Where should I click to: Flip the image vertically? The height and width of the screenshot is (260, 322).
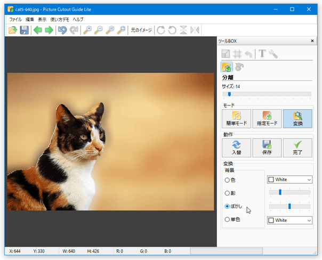(183, 30)
